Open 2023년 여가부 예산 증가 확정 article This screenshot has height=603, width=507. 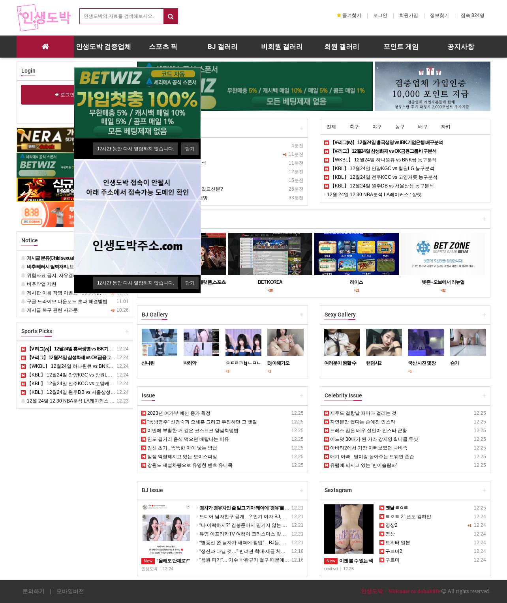179,413
